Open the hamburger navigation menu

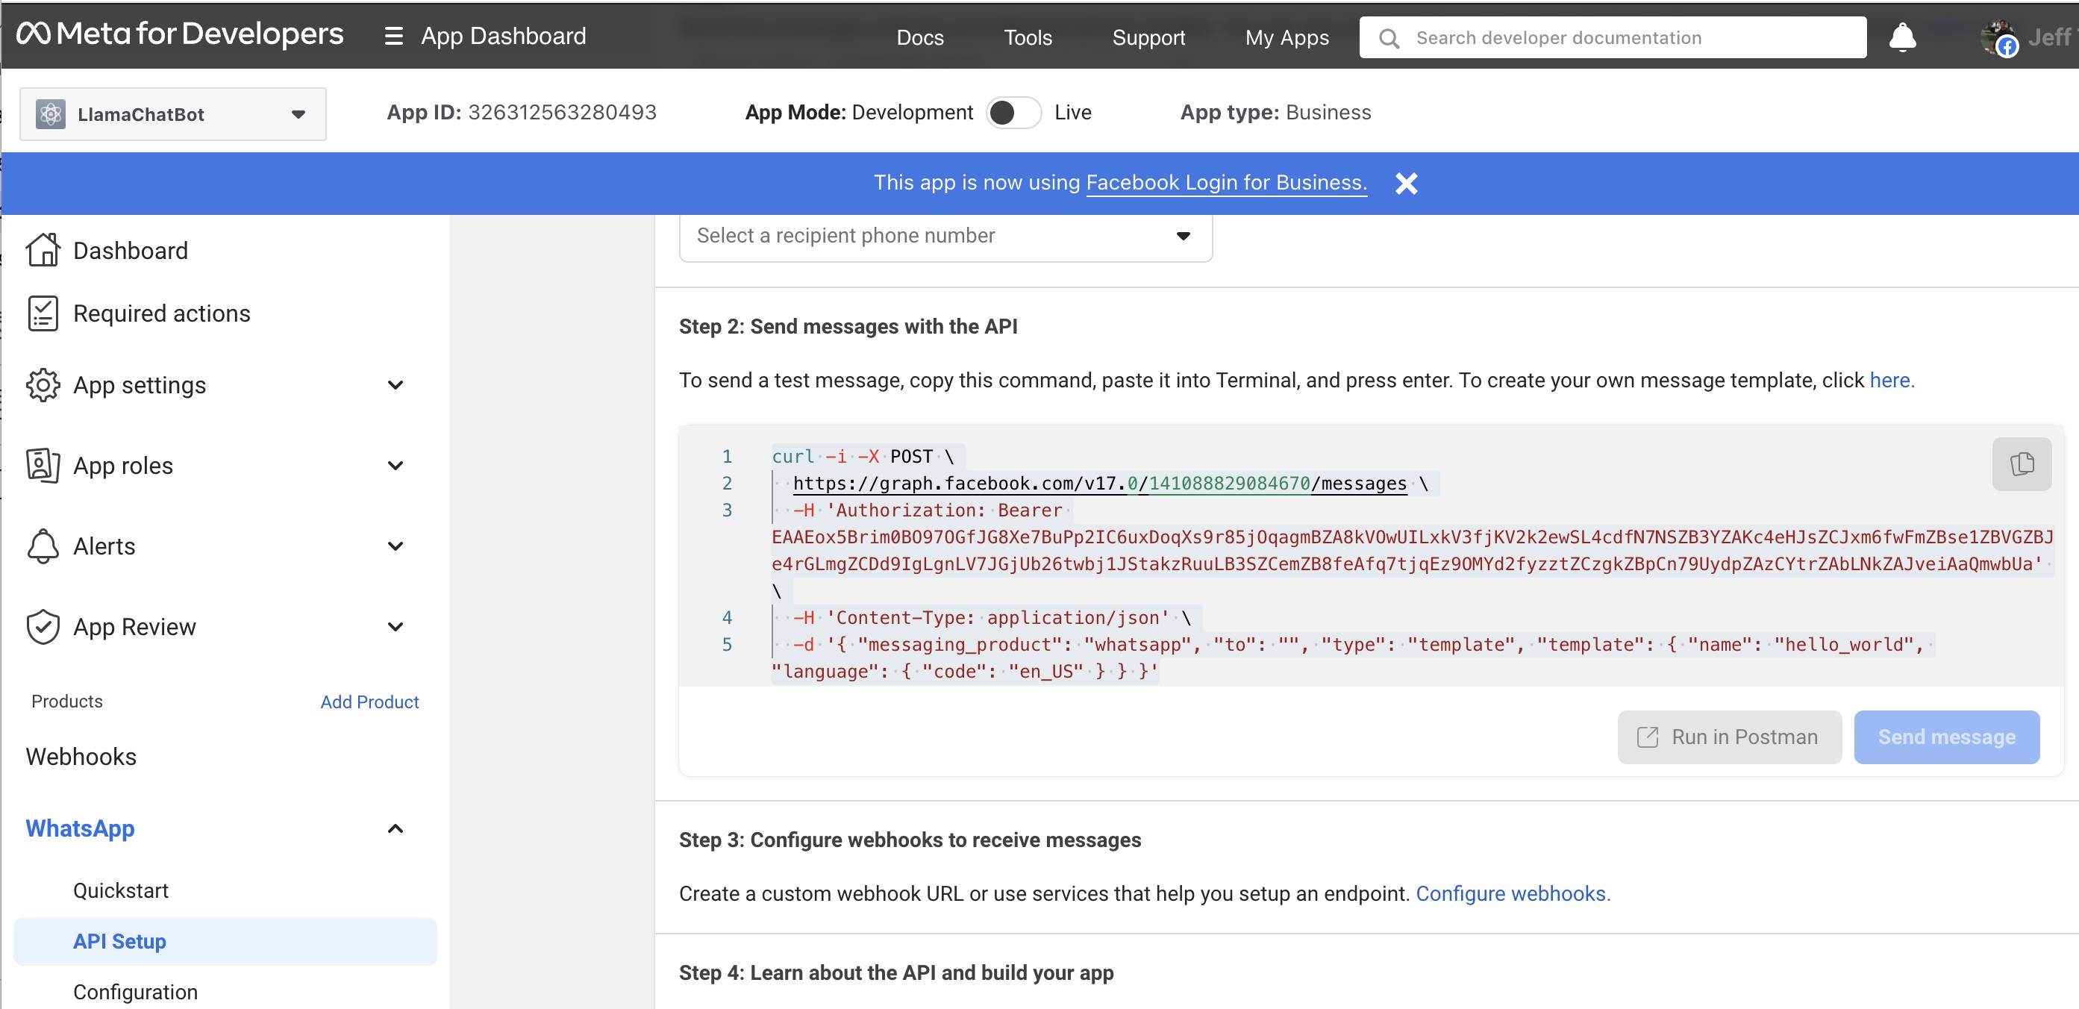(x=393, y=37)
